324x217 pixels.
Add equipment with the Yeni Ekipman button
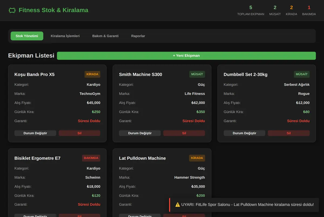[186, 56]
